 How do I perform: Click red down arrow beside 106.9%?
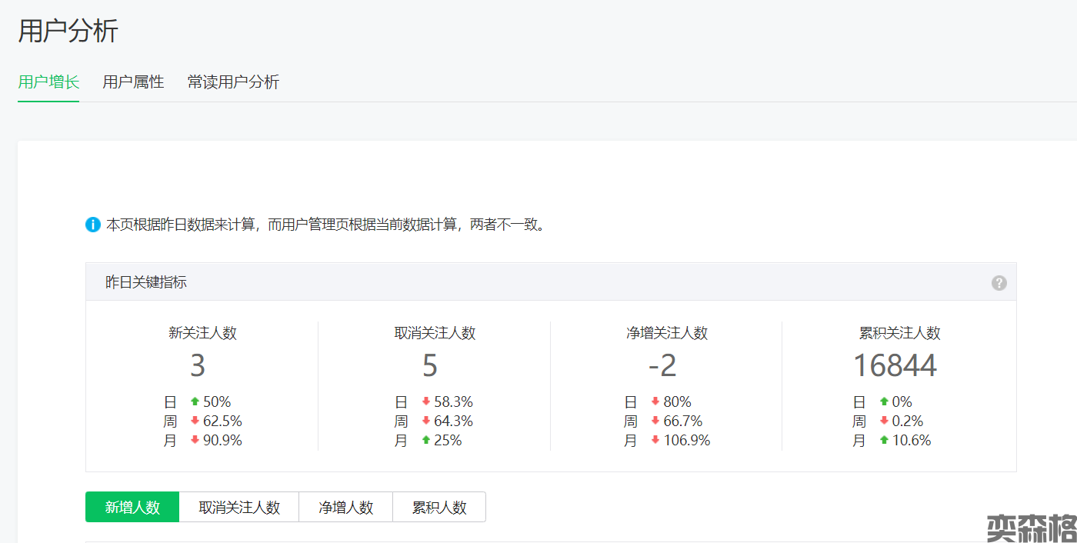click(x=655, y=440)
